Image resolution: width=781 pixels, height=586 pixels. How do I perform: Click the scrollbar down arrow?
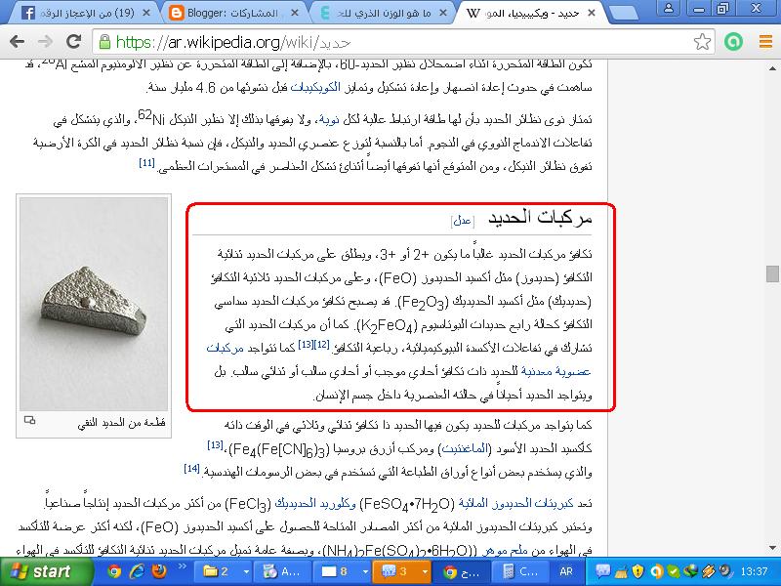coord(772,548)
